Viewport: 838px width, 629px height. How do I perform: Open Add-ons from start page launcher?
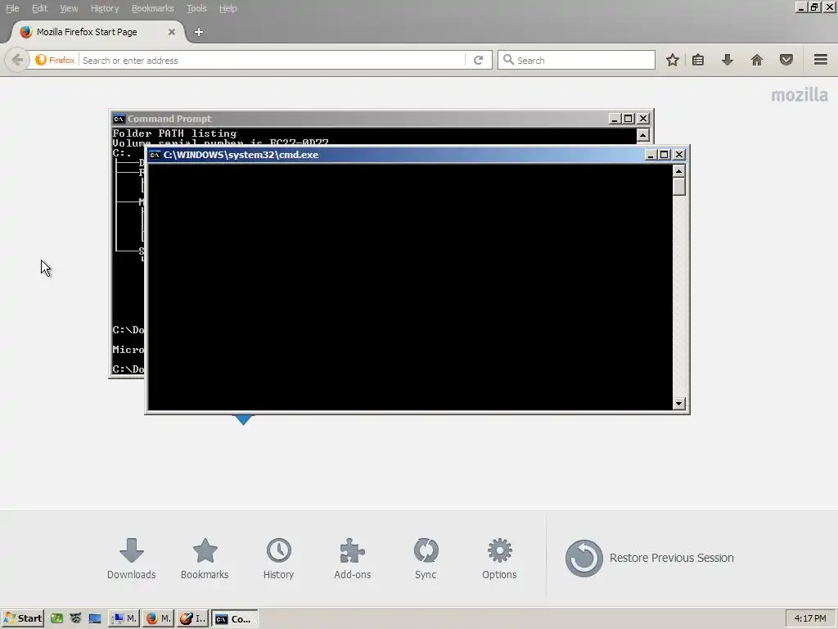[352, 559]
